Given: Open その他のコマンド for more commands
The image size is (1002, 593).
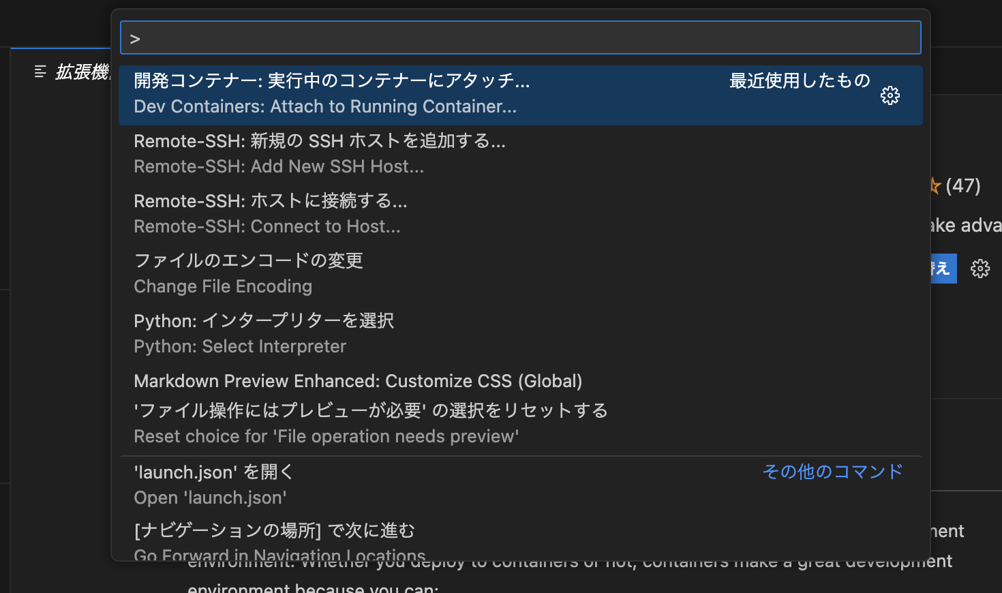Looking at the screenshot, I should click(x=832, y=471).
